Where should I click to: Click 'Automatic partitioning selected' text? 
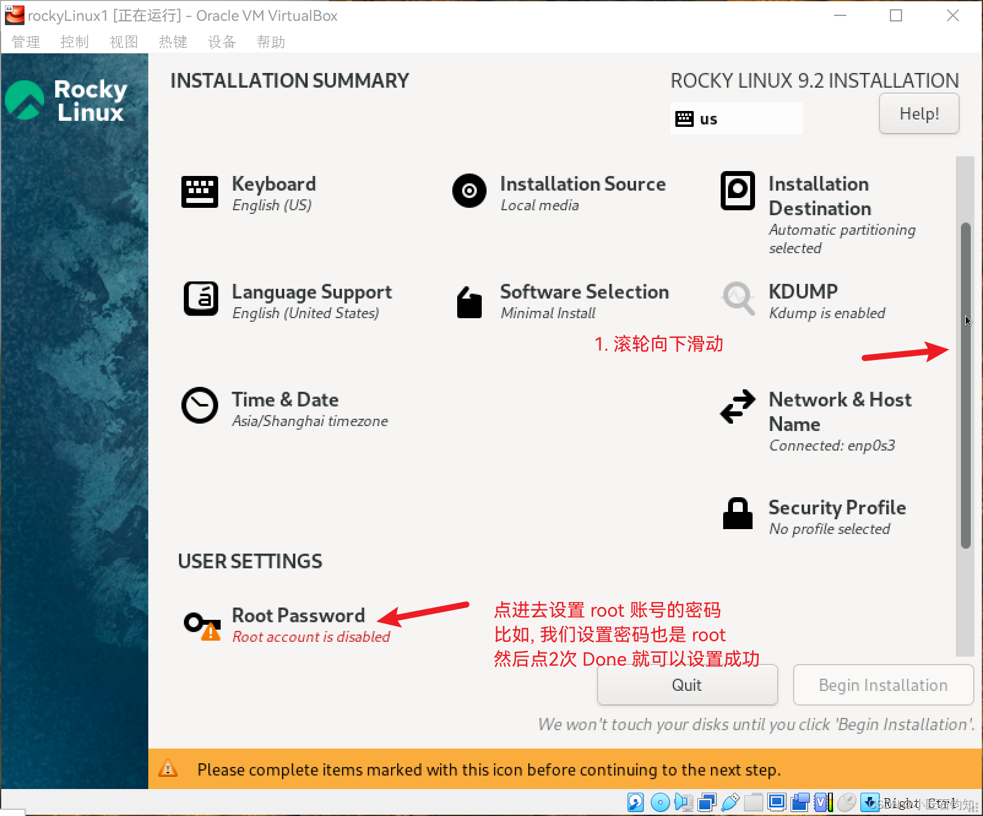point(842,238)
